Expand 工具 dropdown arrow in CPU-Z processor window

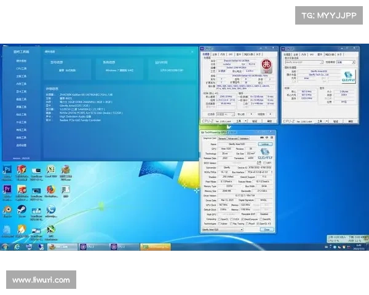point(245,121)
